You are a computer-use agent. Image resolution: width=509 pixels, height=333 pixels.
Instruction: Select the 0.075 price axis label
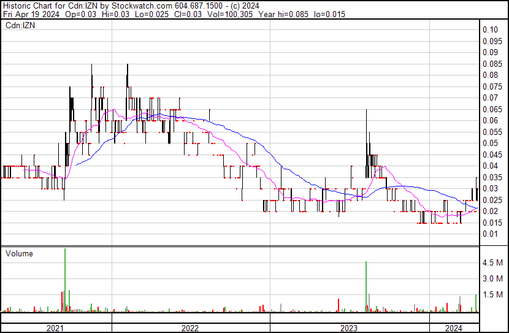tap(492, 86)
